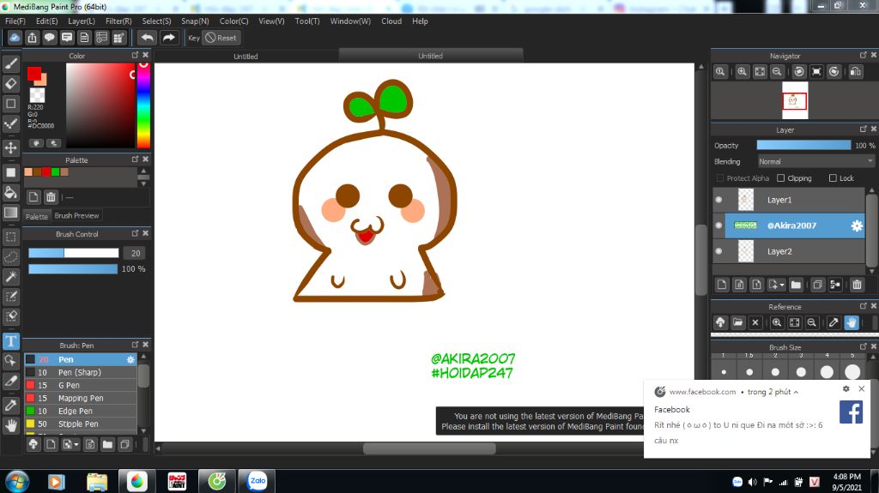This screenshot has height=493, width=879.
Task: Toggle Lock checkbox
Action: 833,178
